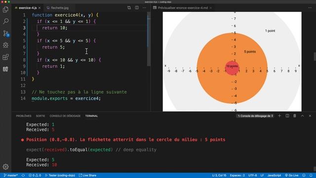Close the exercice-4.js tab
Image resolution: width=316 pixels, height=178 pixels.
click(x=39, y=8)
